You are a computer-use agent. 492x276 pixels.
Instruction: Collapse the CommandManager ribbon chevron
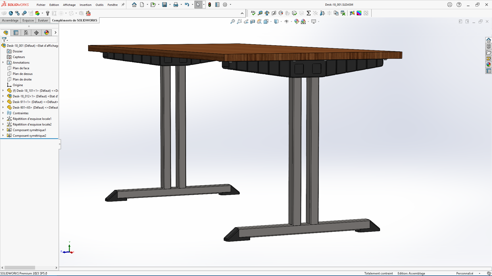click(242, 13)
